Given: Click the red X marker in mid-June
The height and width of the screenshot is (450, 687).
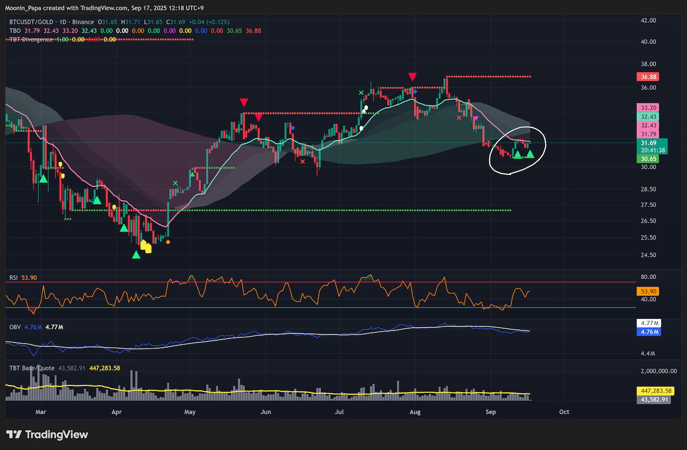Looking at the screenshot, I should [x=302, y=162].
